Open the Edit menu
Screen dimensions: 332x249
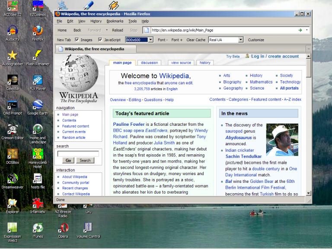click(70, 21)
